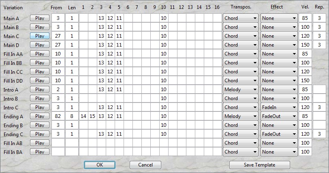The height and width of the screenshot is (173, 329).
Task: Click OK to confirm settings
Action: tap(100, 165)
